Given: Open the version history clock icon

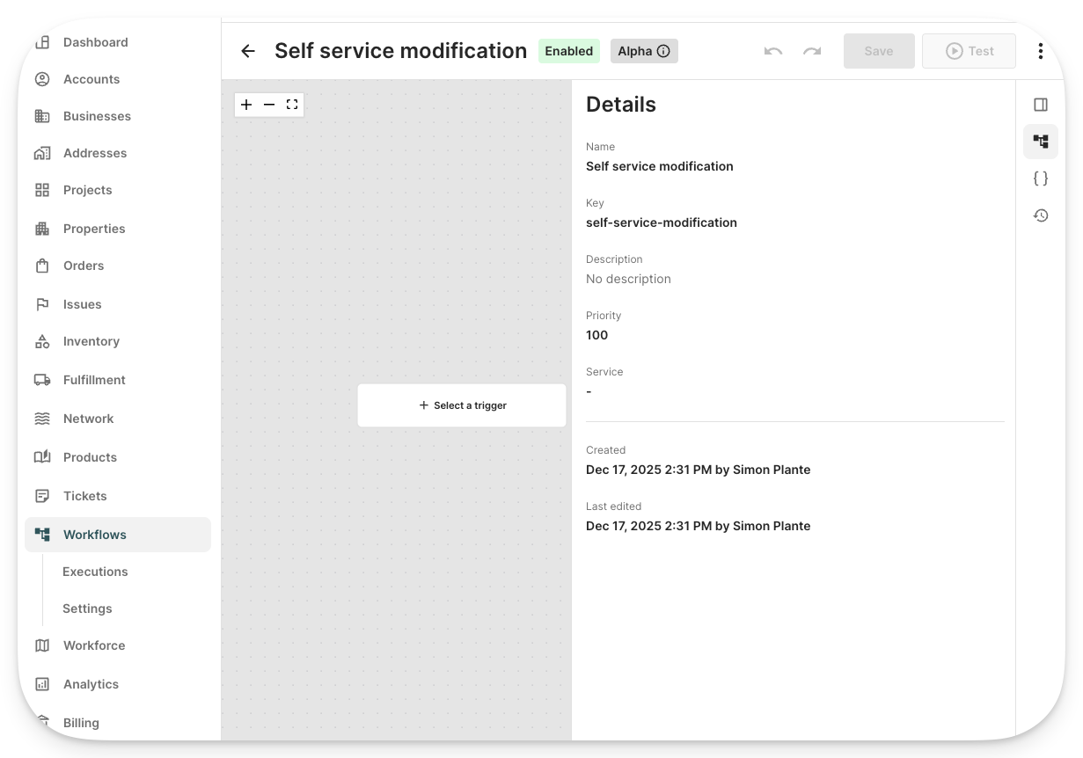Looking at the screenshot, I should click(x=1041, y=215).
